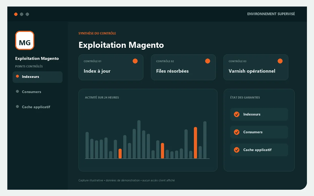Image resolution: width=314 pixels, height=196 pixels.
Task: Click the Cache applicatif guarantee row label
Action: coord(257,150)
